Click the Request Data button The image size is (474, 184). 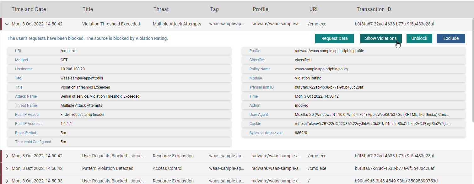(x=334, y=38)
